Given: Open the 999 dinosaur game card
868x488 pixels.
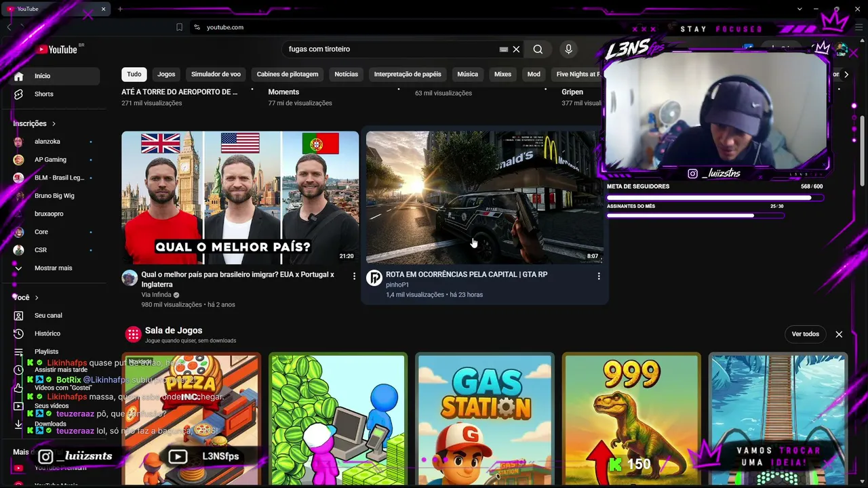Looking at the screenshot, I should (631, 420).
